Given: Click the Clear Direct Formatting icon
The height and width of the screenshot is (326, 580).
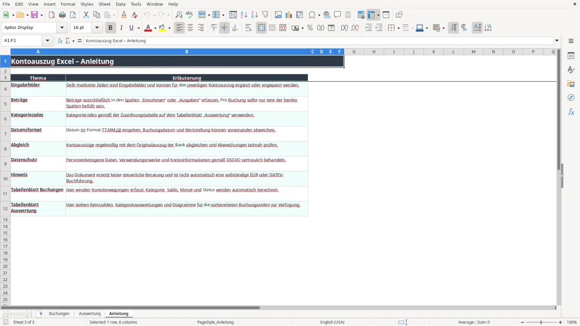Looking at the screenshot, I should (134, 15).
